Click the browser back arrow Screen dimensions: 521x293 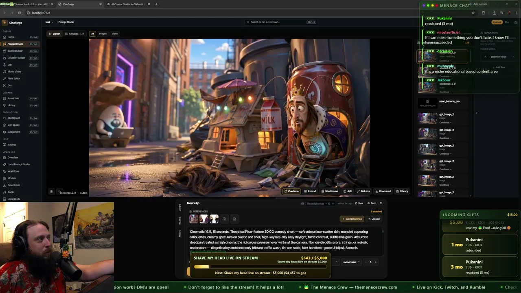[x=4, y=13]
